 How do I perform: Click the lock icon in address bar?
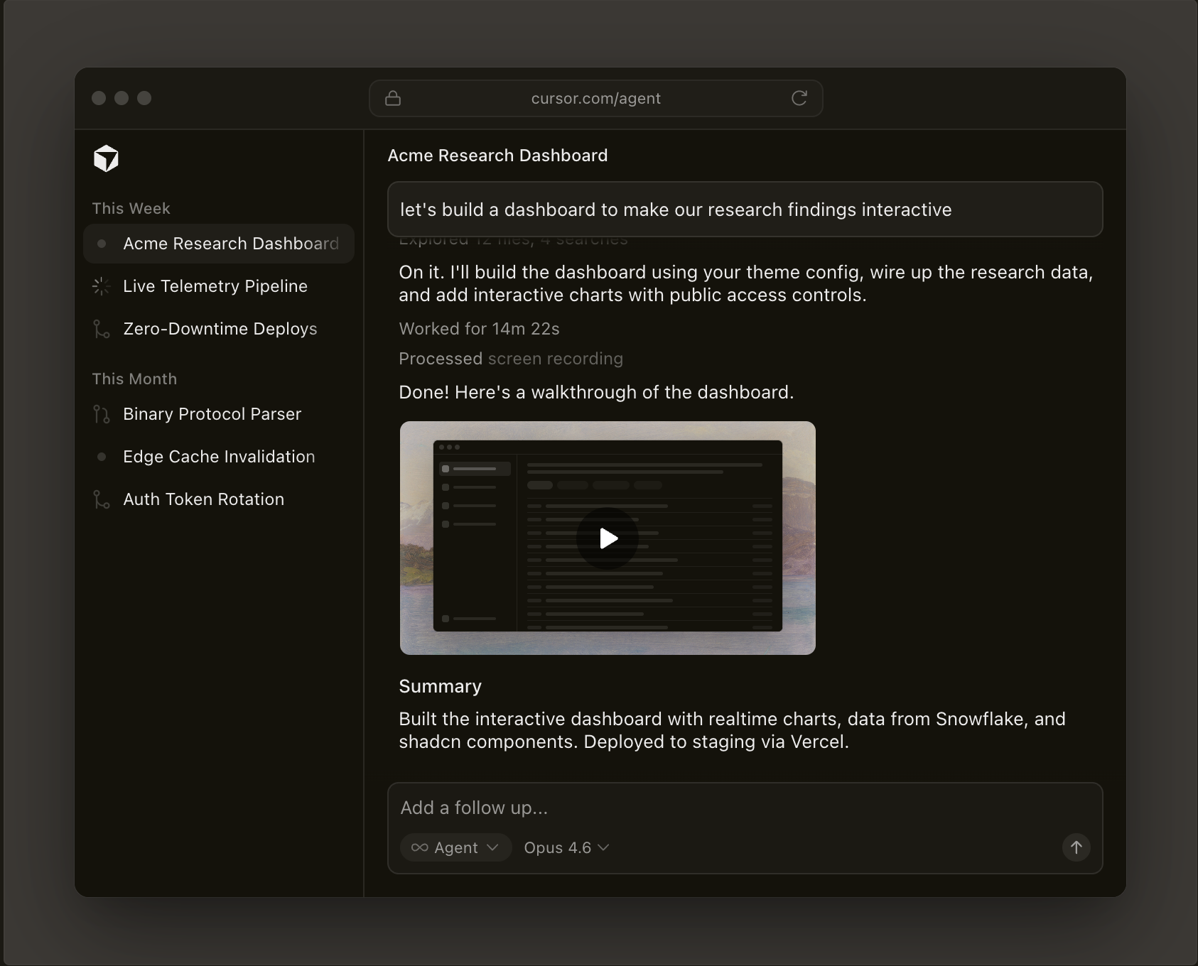393,98
